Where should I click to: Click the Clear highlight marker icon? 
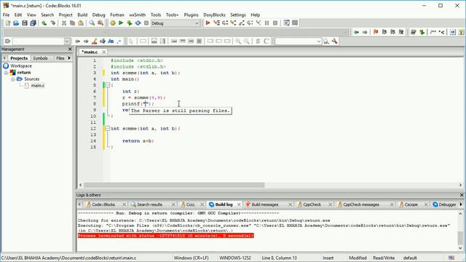94,41
